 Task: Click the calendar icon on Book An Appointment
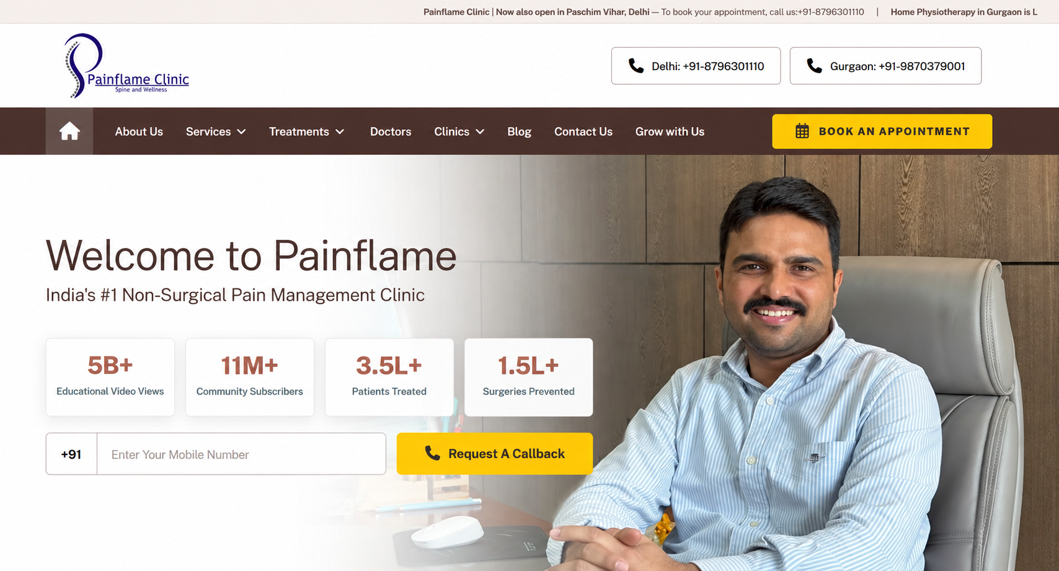point(802,131)
